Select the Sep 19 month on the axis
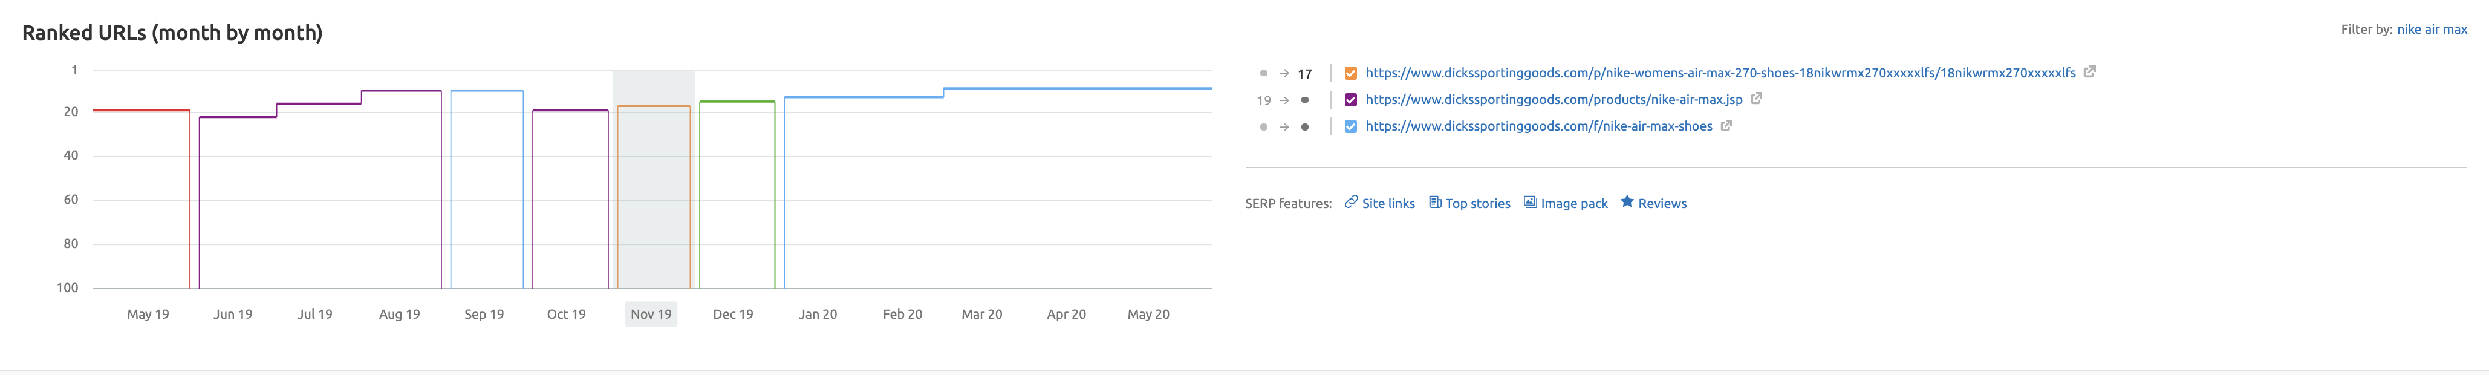The height and width of the screenshot is (375, 2489). (x=484, y=314)
